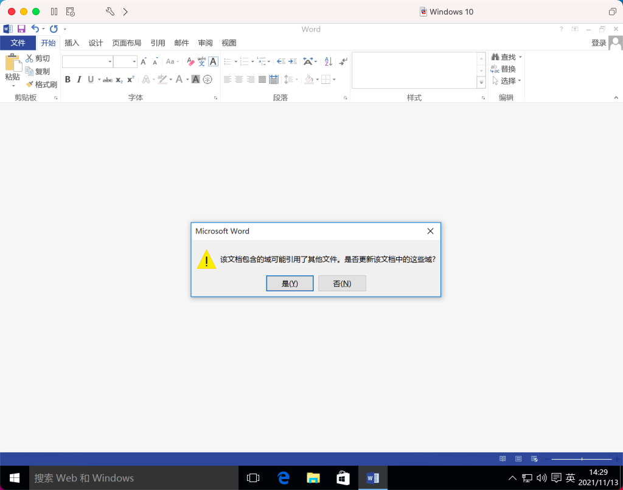Switch to the 插入 (Insert) tab
This screenshot has width=623, height=490.
72,43
